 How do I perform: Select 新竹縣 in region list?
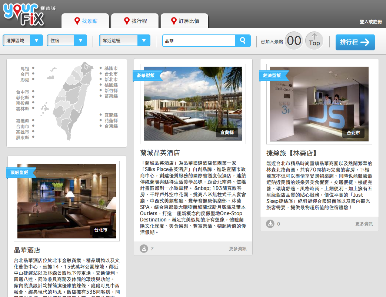(111, 91)
